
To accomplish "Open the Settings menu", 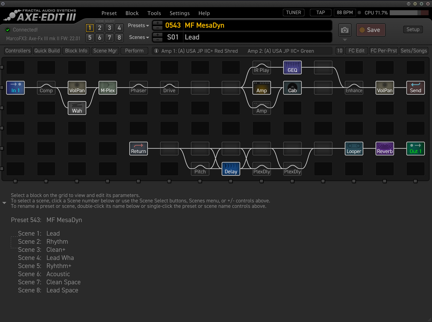I will tap(179, 13).
